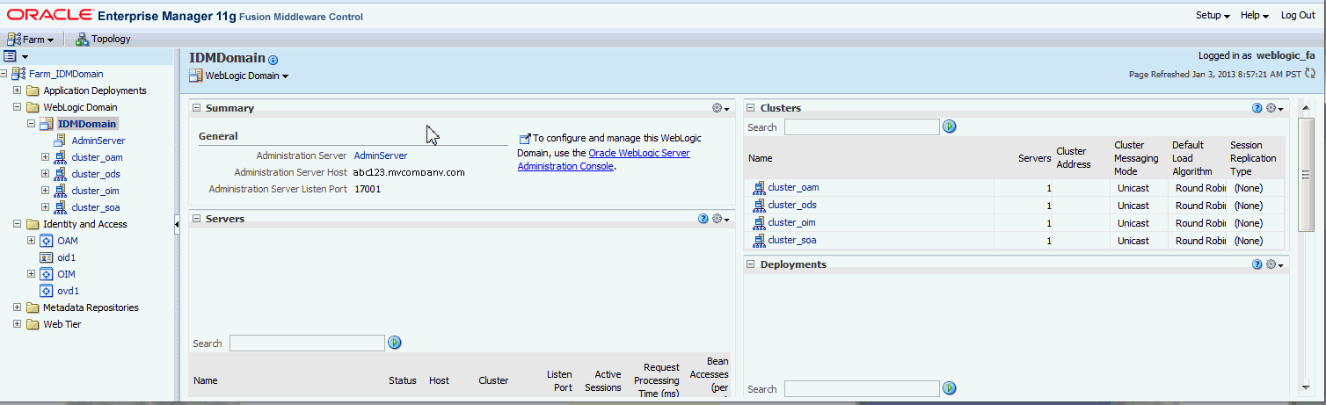
Task: Click the Log Out link
Action: (x=1298, y=16)
